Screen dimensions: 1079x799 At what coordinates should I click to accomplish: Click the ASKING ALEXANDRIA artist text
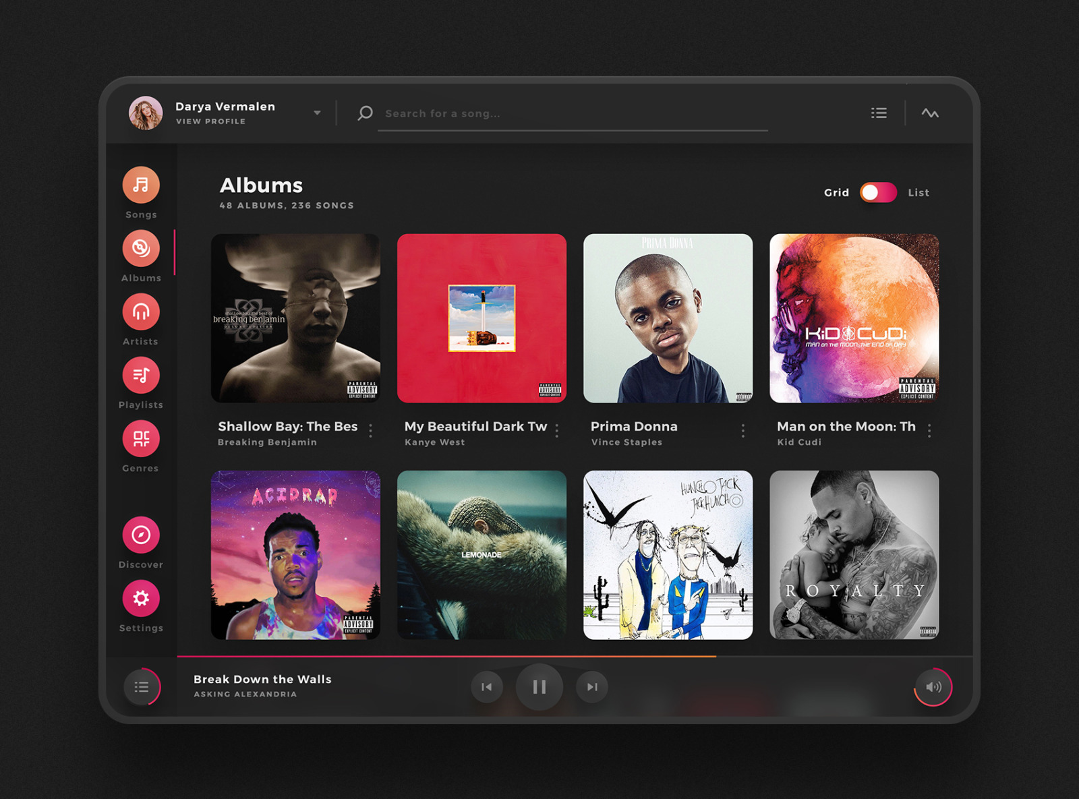pyautogui.click(x=245, y=694)
